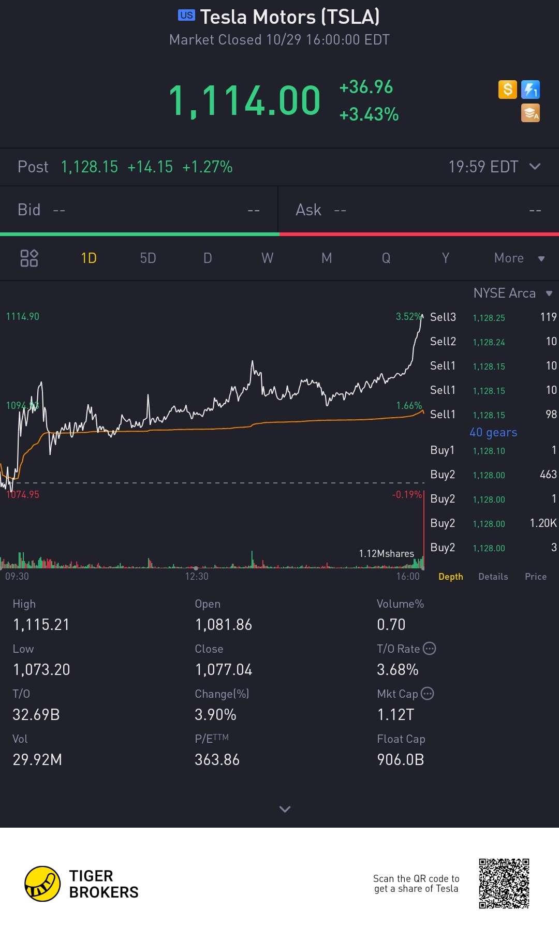Tap the High value 1,115.21
The image size is (559, 940).
point(41,625)
